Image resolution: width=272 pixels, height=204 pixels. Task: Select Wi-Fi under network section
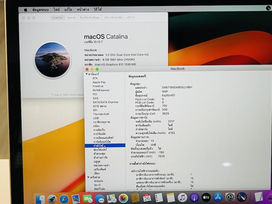click(98, 185)
